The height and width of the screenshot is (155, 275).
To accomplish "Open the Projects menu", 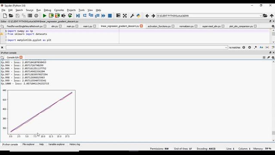I will pyautogui.click(x=71, y=10).
